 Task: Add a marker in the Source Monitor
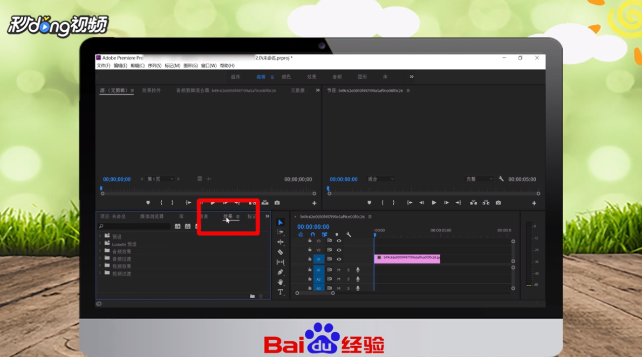[x=148, y=203]
